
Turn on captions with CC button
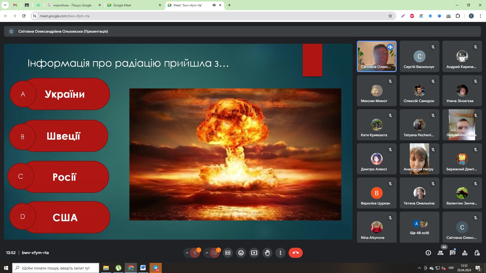(x=228, y=253)
